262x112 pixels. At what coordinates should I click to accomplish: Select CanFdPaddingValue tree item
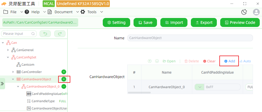point(47,94)
